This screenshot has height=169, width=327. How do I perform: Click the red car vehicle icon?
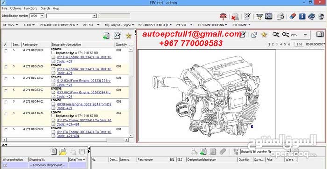point(223,16)
